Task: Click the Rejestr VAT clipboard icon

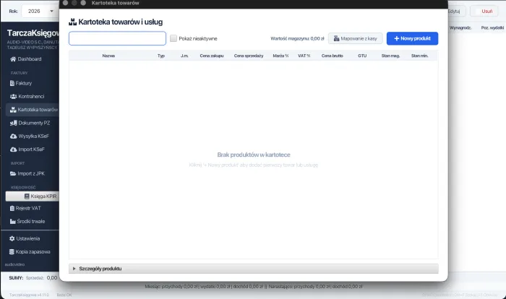Action: point(10,208)
